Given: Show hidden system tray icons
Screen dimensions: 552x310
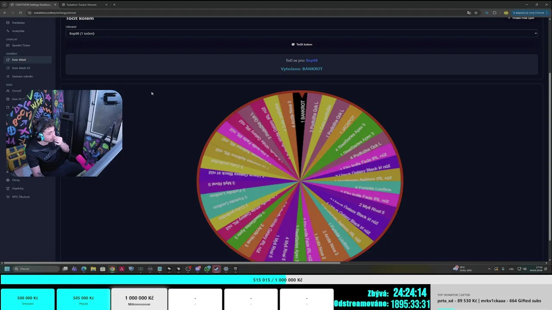Looking at the screenshot, I should point(489,269).
